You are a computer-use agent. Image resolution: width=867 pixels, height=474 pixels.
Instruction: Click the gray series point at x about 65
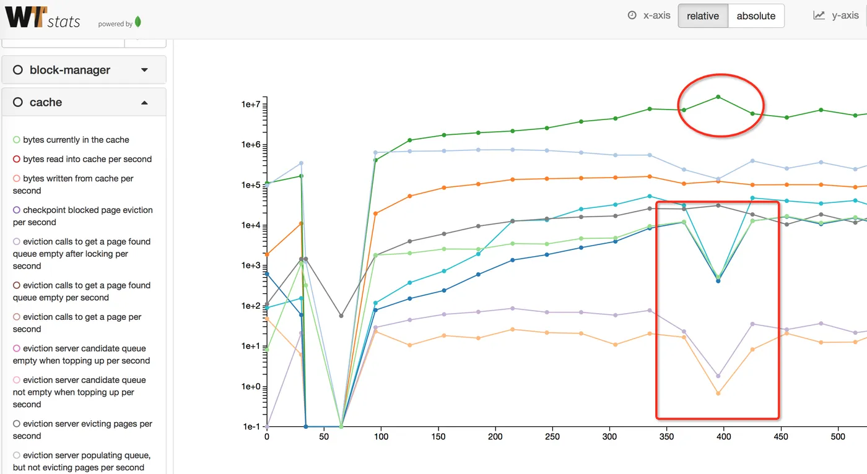pos(341,316)
